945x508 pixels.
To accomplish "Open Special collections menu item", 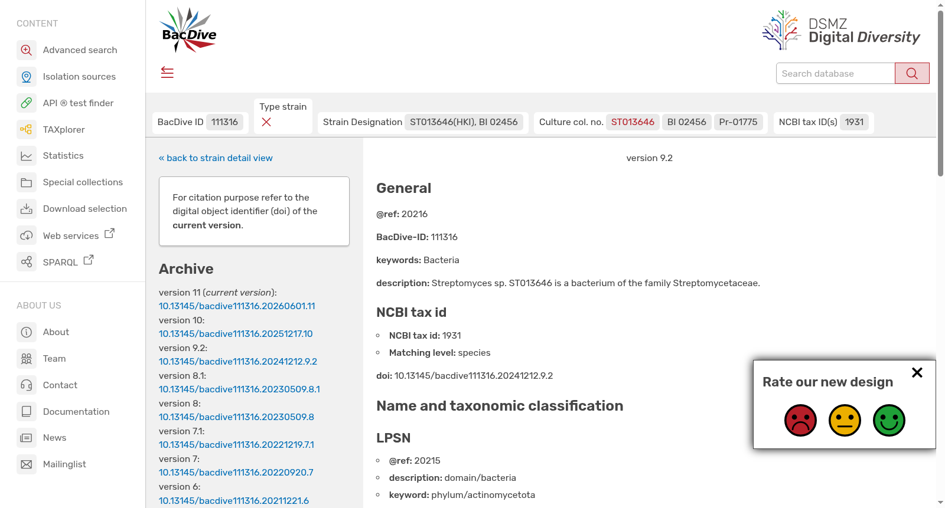I will click(83, 182).
